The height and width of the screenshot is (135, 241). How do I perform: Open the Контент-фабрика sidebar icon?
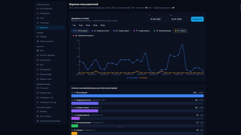[x=38, y=55]
